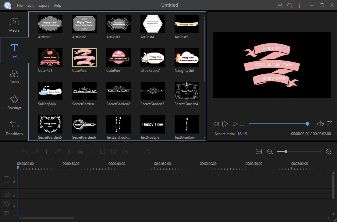
Task: Undo the last action
Action: pyautogui.click(x=24, y=151)
